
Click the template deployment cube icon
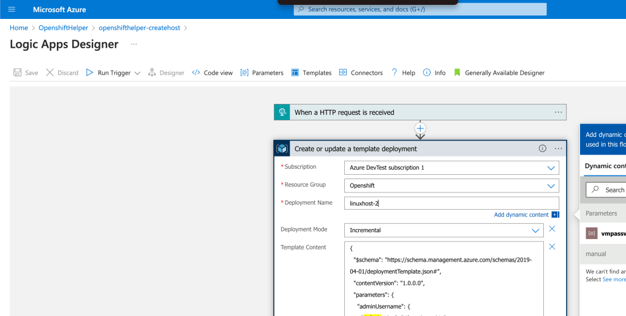[282, 149]
